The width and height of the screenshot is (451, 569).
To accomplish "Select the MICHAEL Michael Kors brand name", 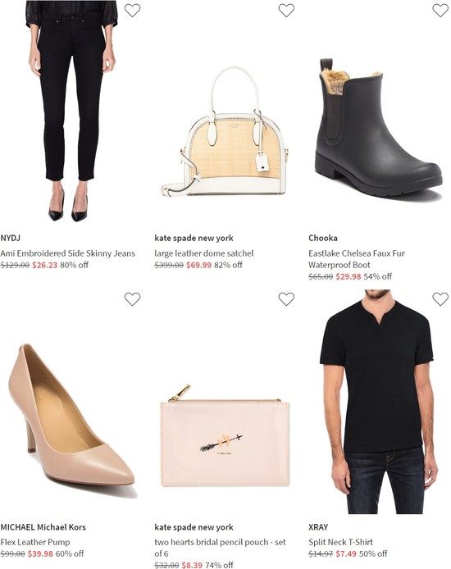I will click(x=43, y=527).
